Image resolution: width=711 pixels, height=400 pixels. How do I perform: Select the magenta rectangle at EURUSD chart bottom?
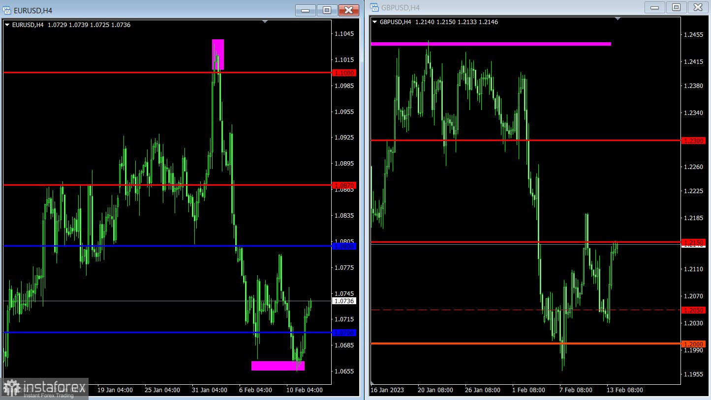(x=278, y=366)
